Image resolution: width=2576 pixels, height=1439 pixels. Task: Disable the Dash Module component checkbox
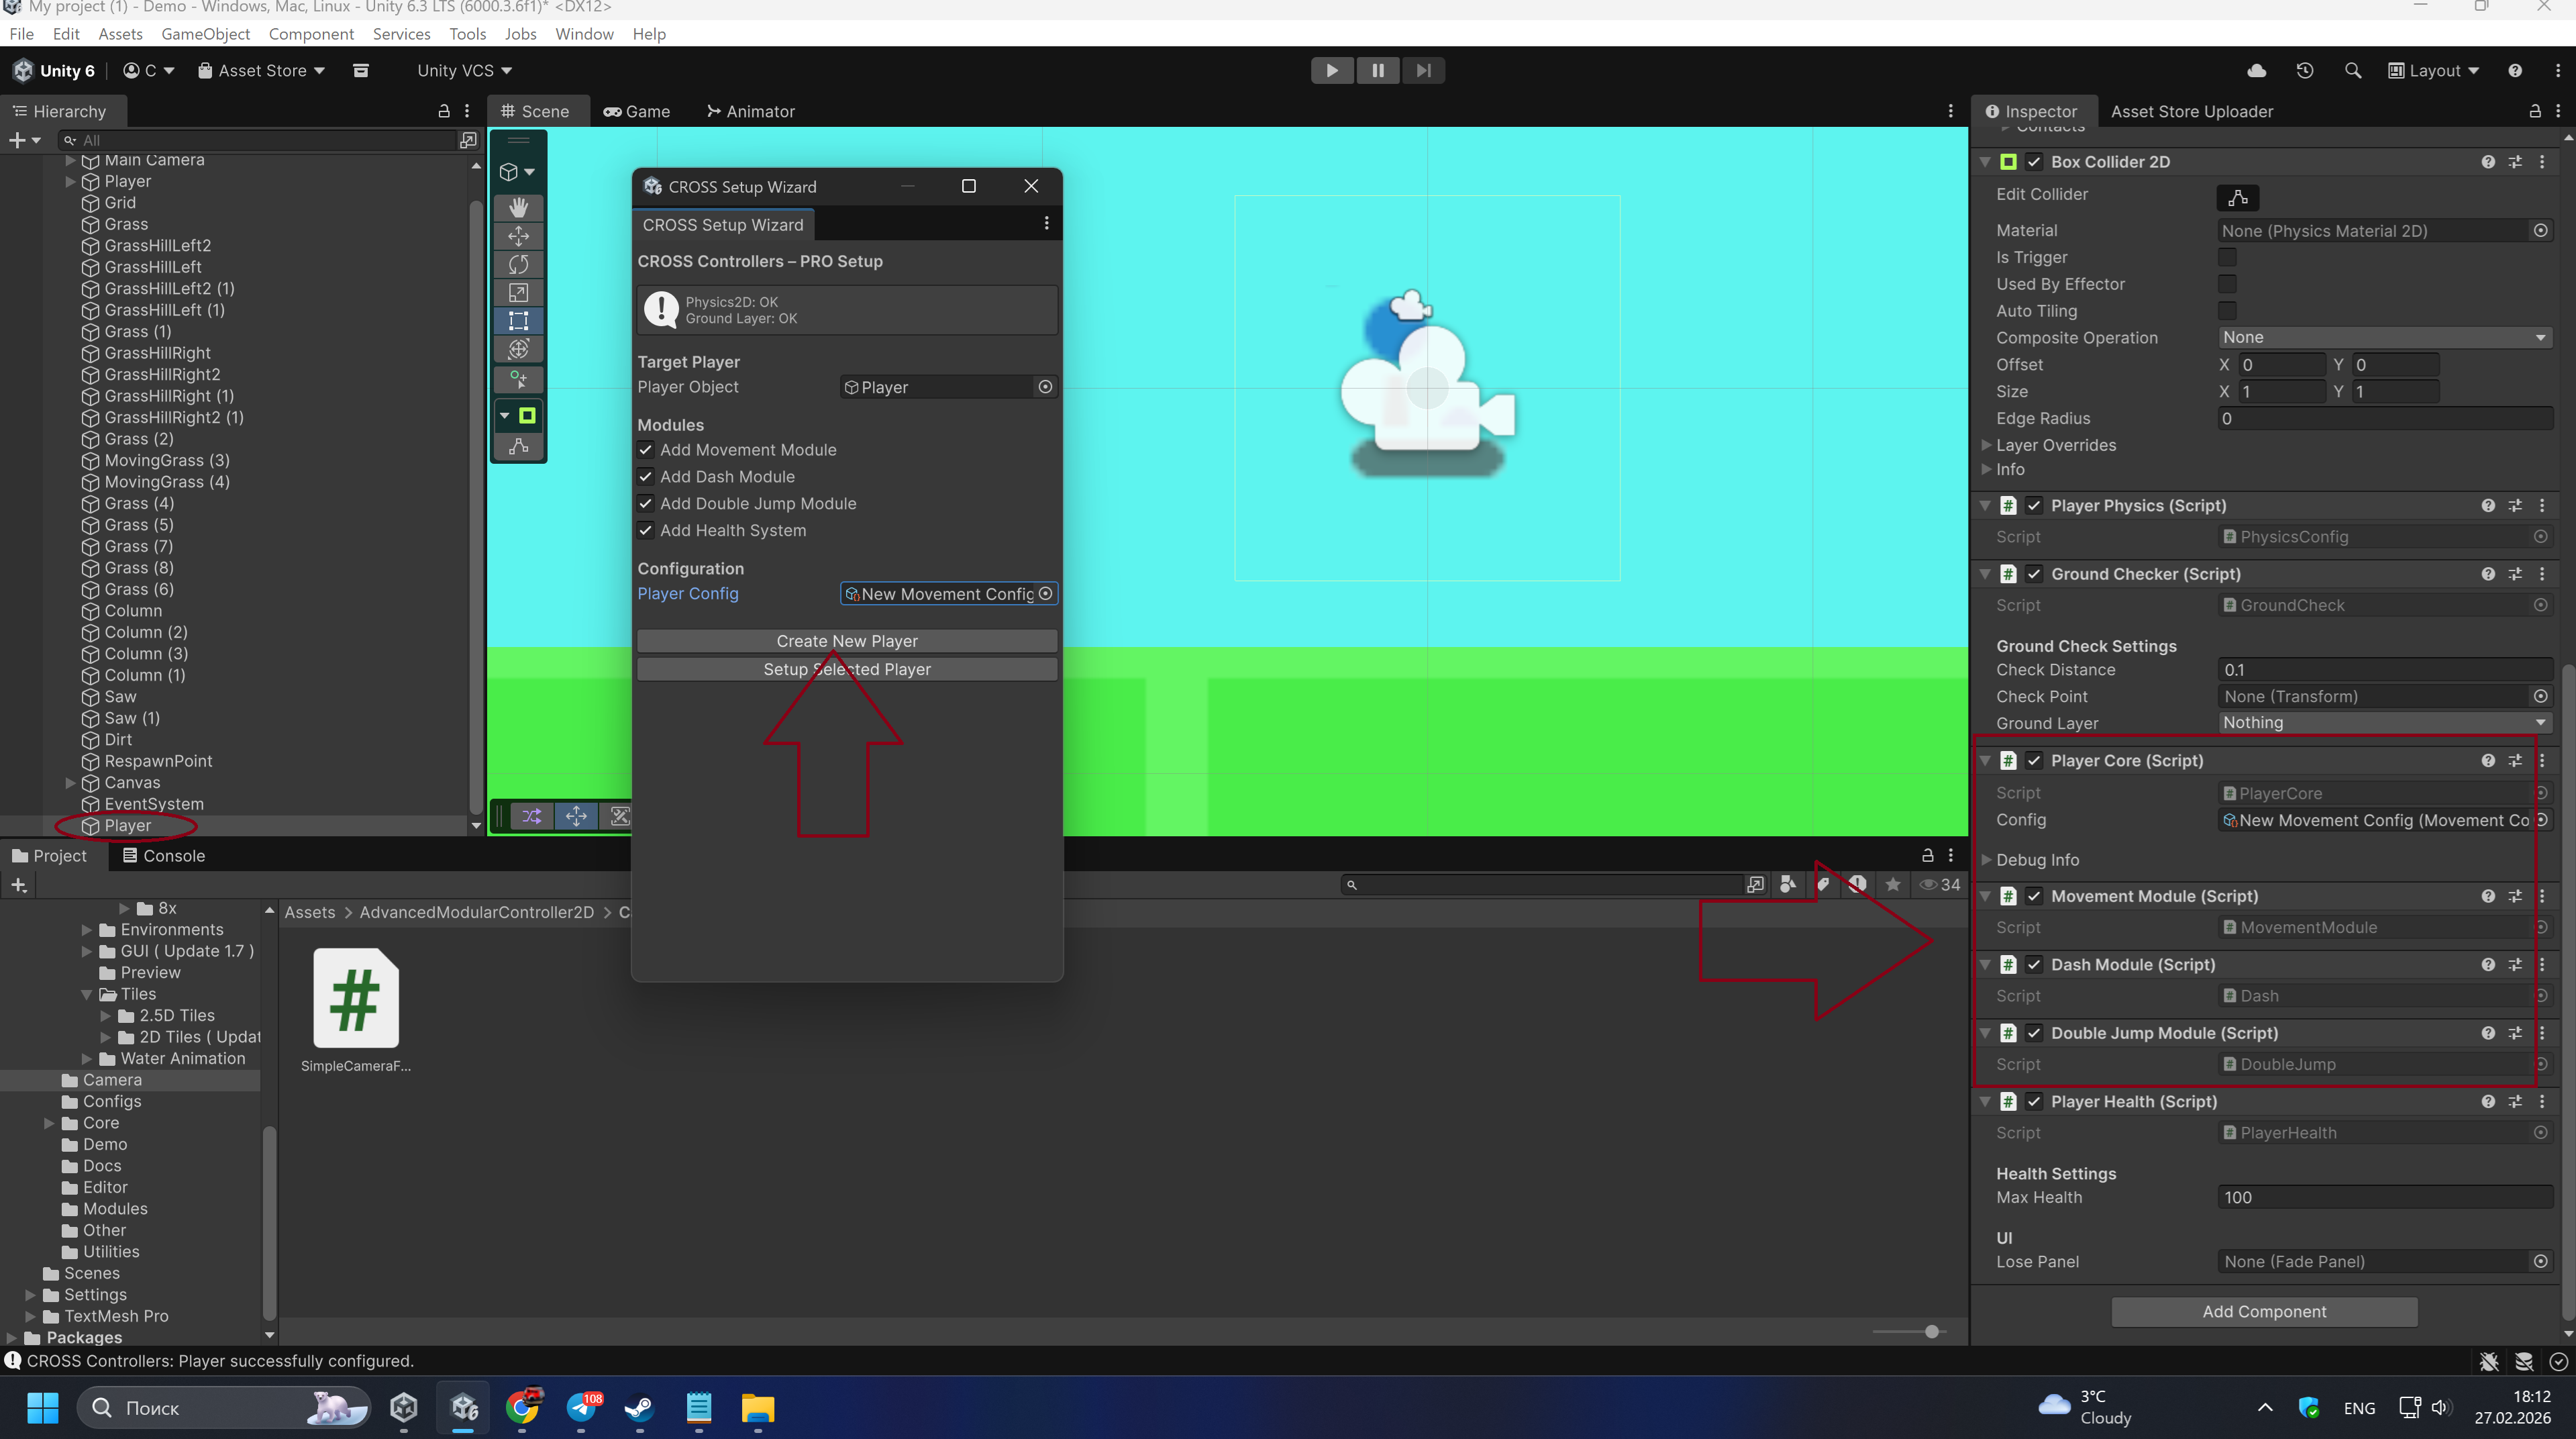coord(2034,965)
